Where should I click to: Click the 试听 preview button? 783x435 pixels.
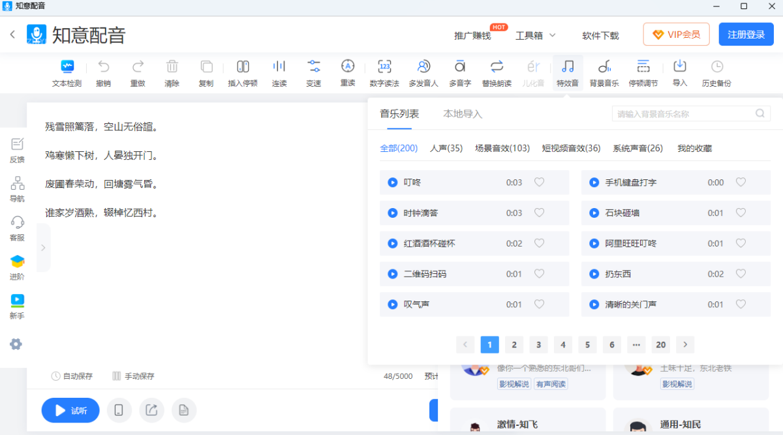[70, 410]
